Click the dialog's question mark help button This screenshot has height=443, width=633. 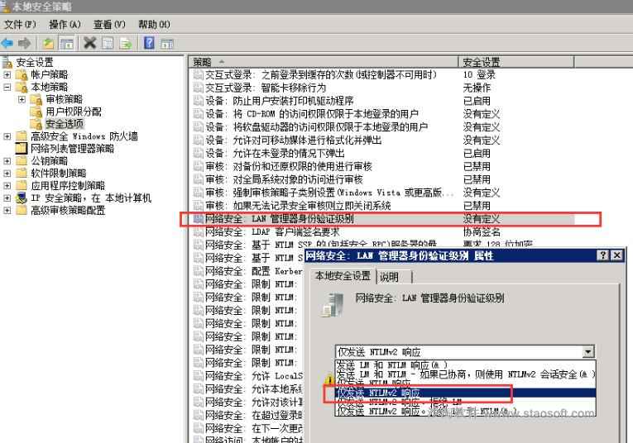[x=602, y=255]
